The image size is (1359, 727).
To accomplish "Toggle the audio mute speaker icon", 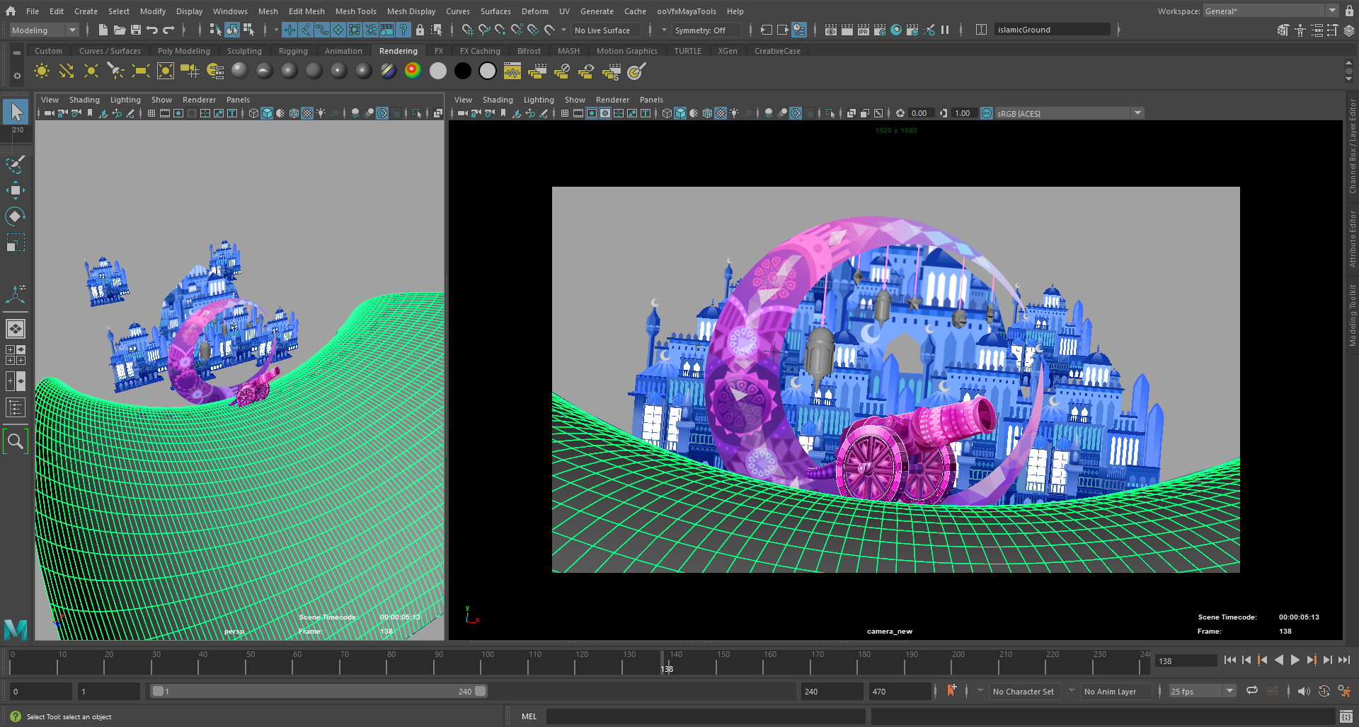I will tap(1303, 691).
